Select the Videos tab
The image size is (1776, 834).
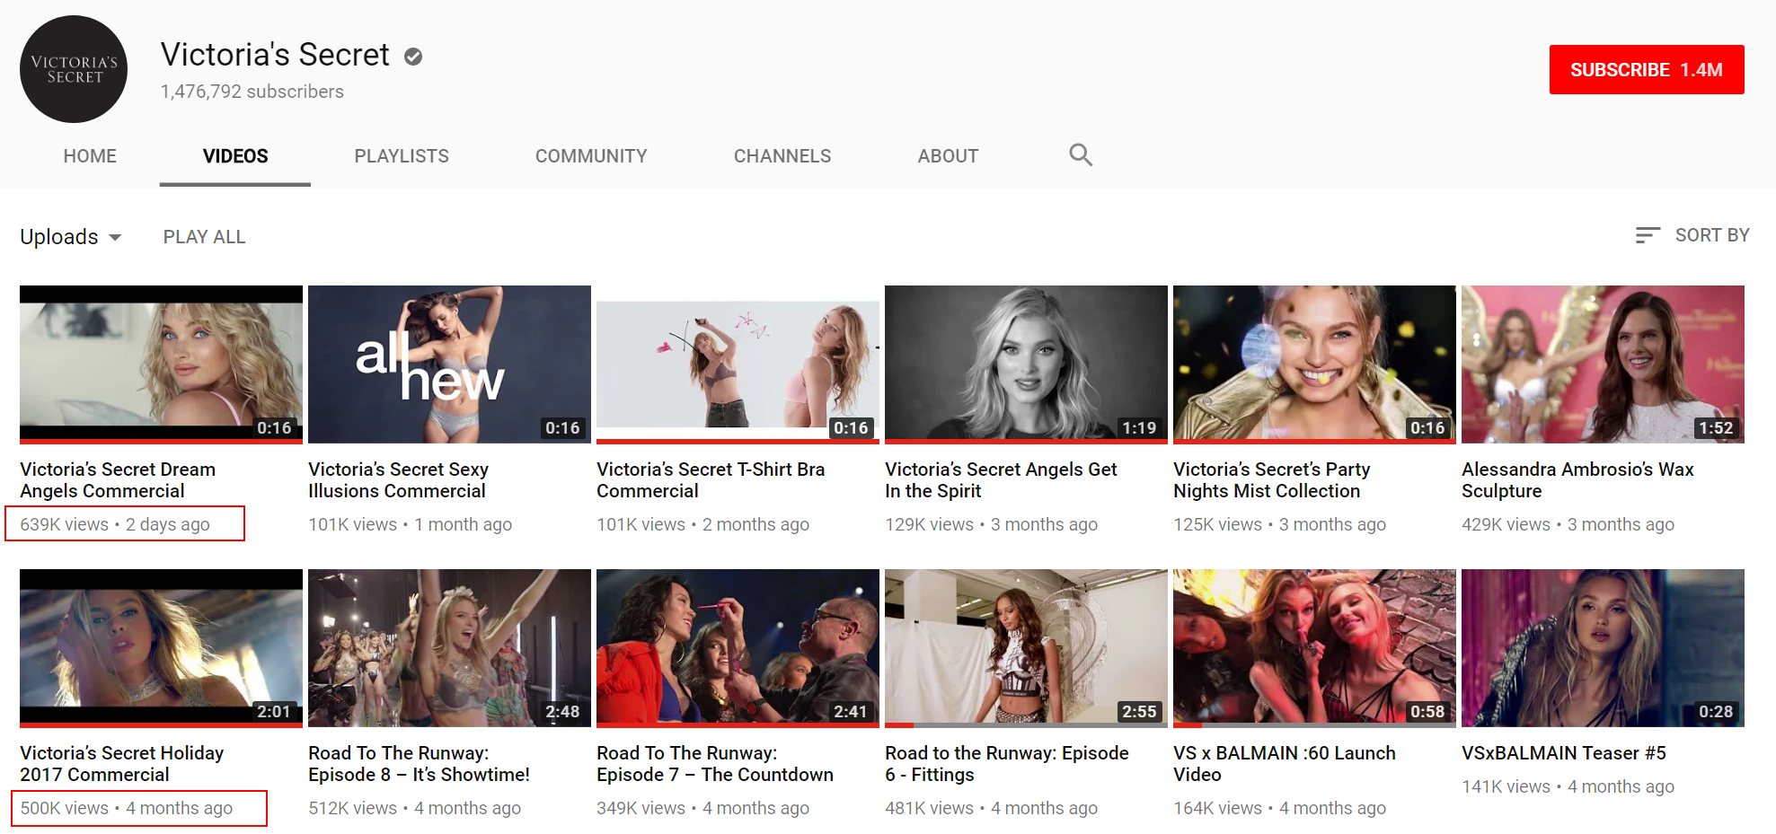tap(235, 156)
